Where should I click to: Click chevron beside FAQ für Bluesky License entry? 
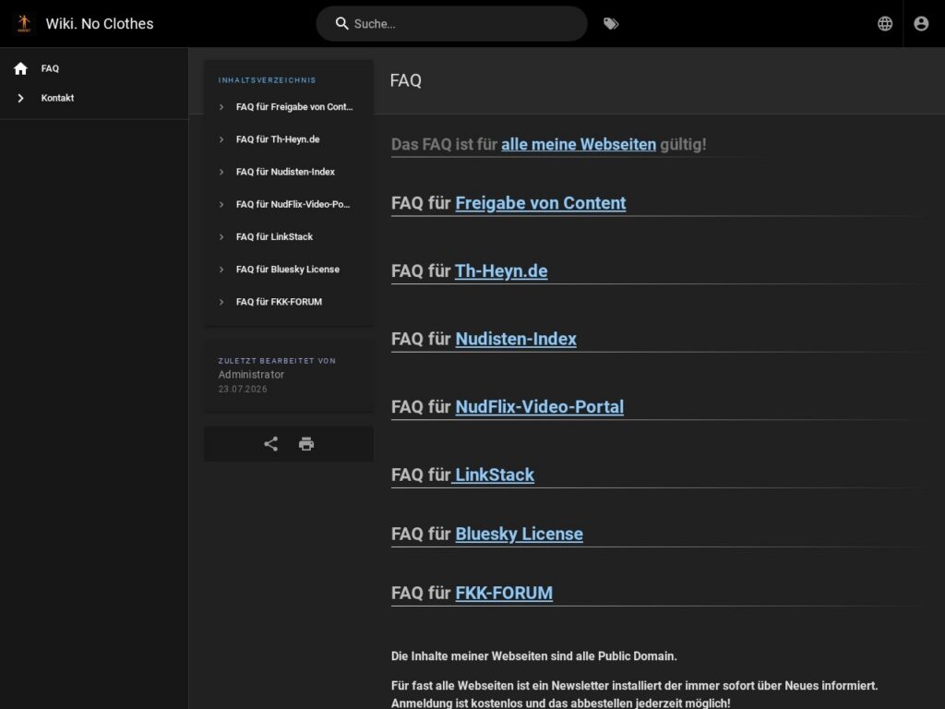[221, 270]
